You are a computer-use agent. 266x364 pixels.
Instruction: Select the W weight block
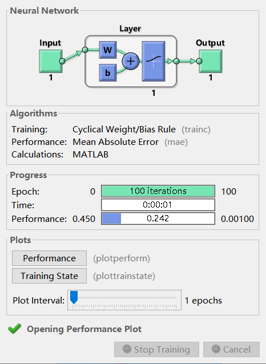(107, 50)
